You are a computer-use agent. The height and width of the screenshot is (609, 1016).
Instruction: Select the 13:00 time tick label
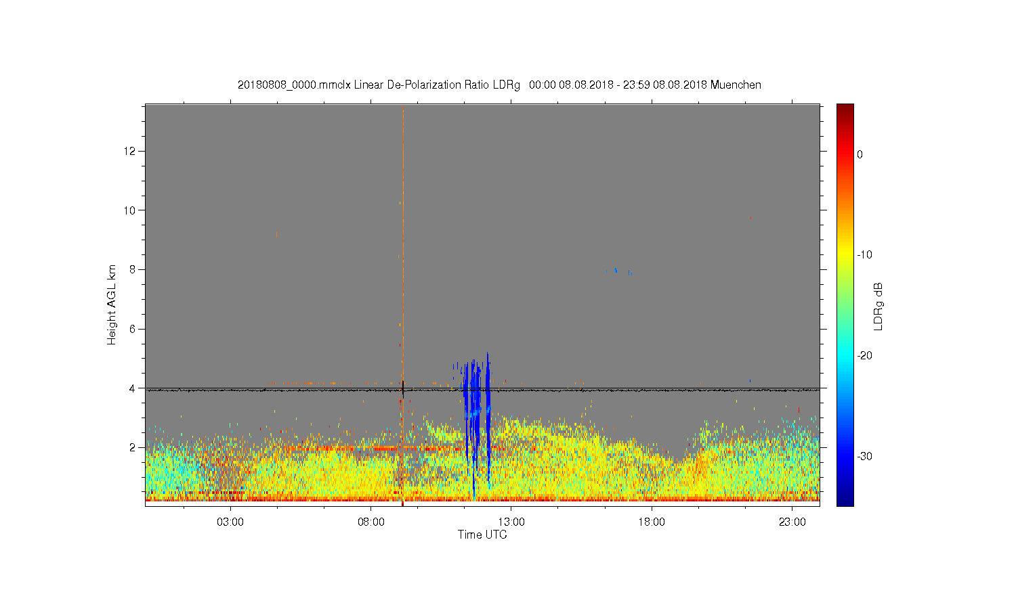coord(511,522)
